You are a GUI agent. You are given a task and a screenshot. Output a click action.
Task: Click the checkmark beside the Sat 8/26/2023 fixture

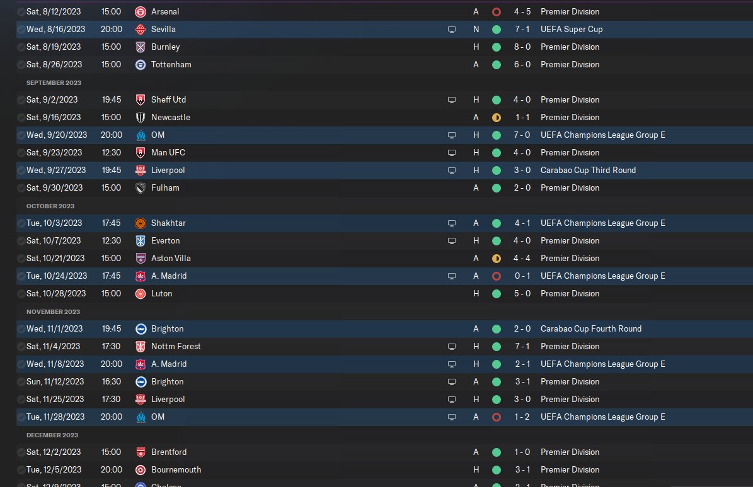(21, 65)
